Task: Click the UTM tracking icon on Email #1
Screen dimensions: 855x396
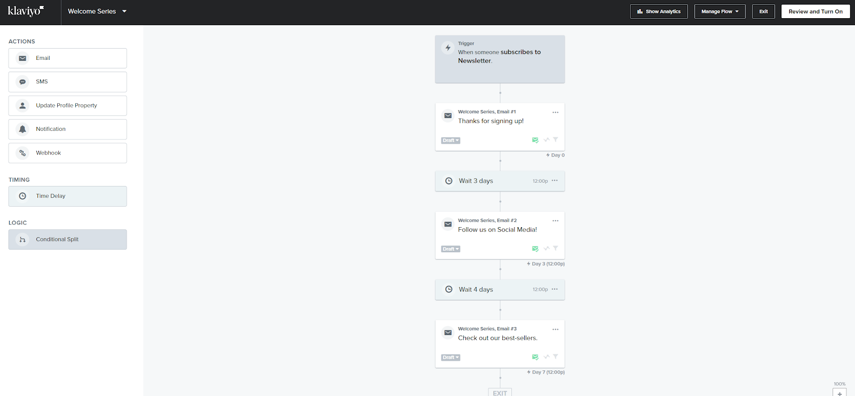Action: [547, 140]
